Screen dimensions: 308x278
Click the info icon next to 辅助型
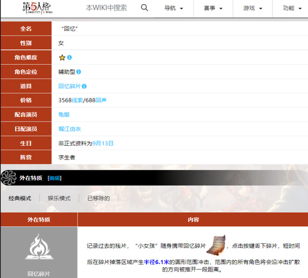(79, 72)
